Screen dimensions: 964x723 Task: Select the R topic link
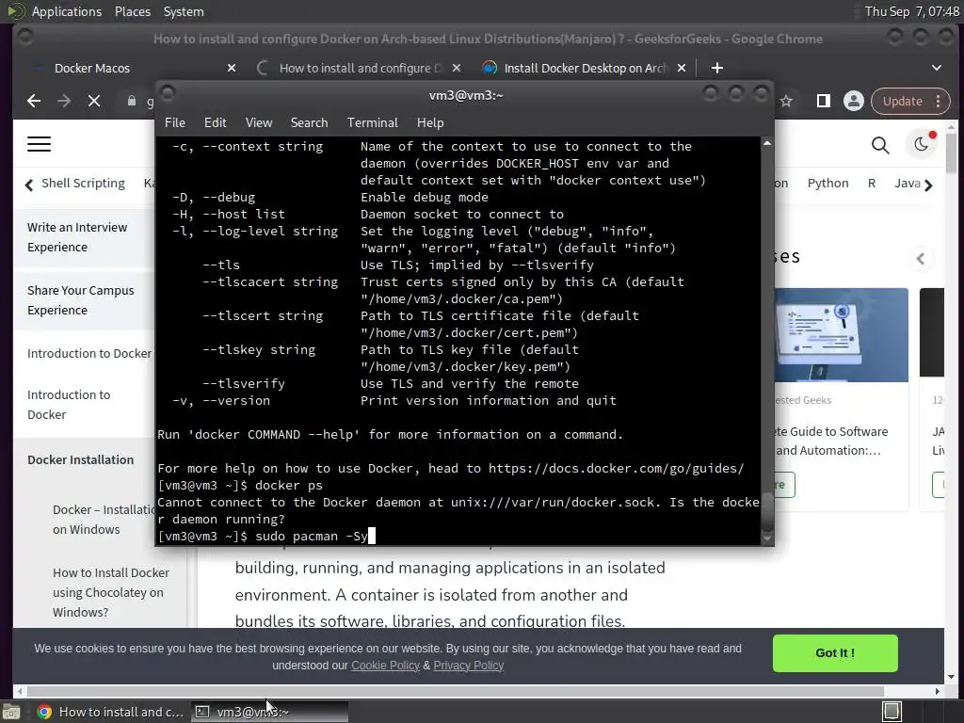coord(871,184)
